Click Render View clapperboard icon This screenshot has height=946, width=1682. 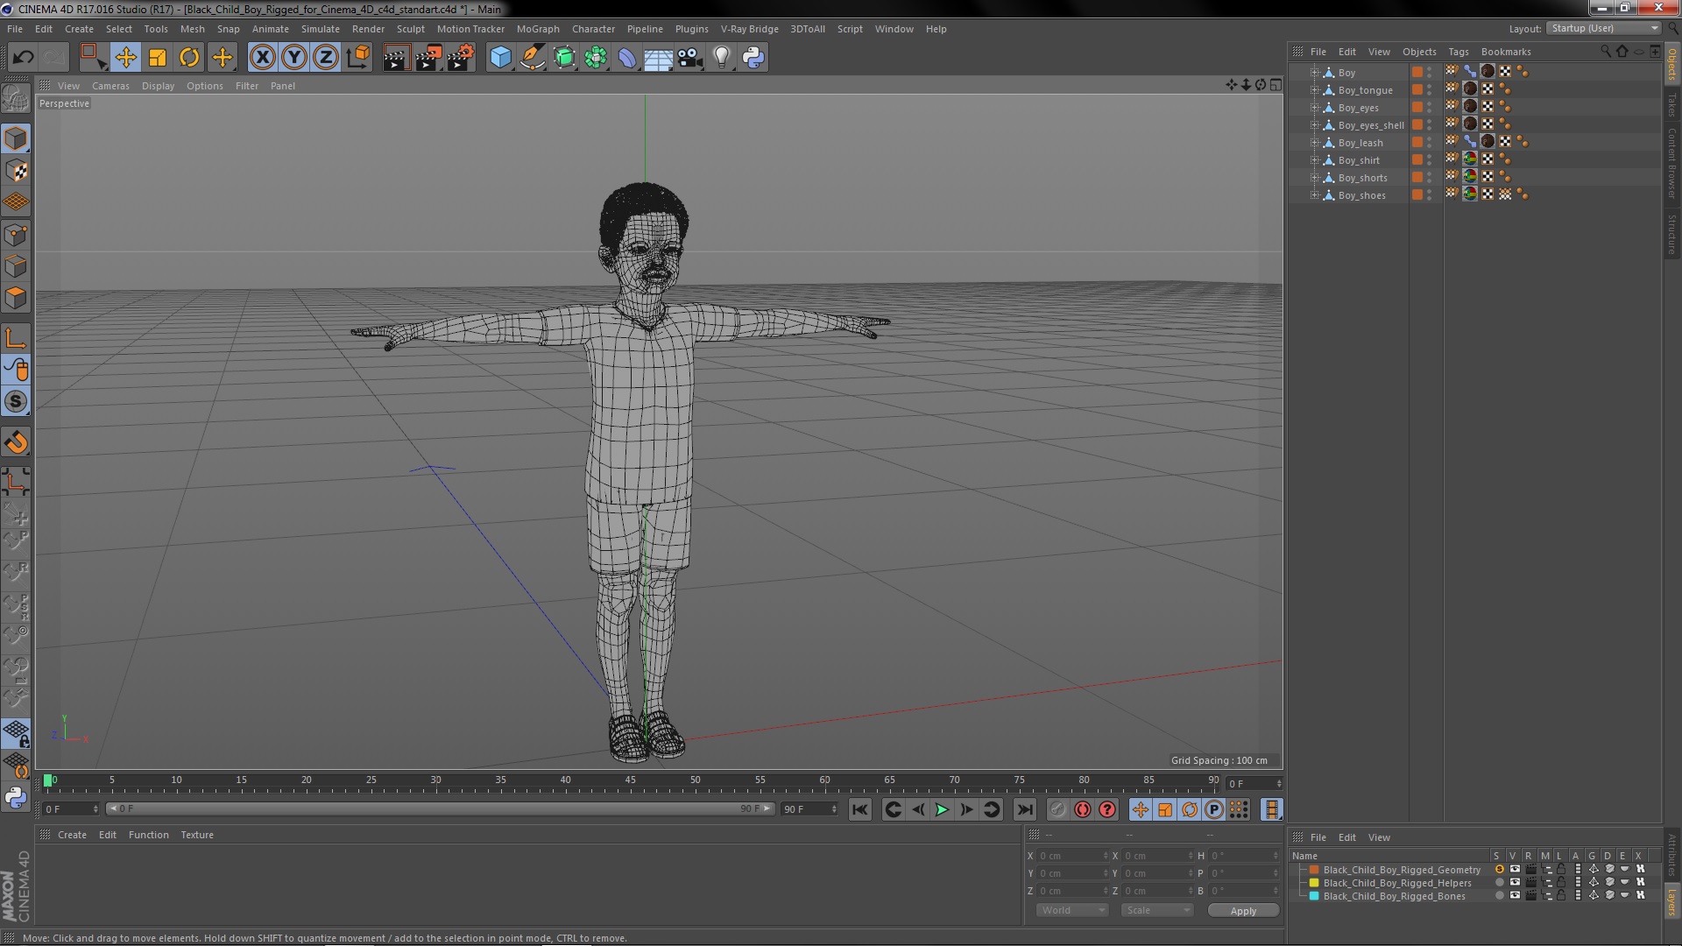(396, 58)
